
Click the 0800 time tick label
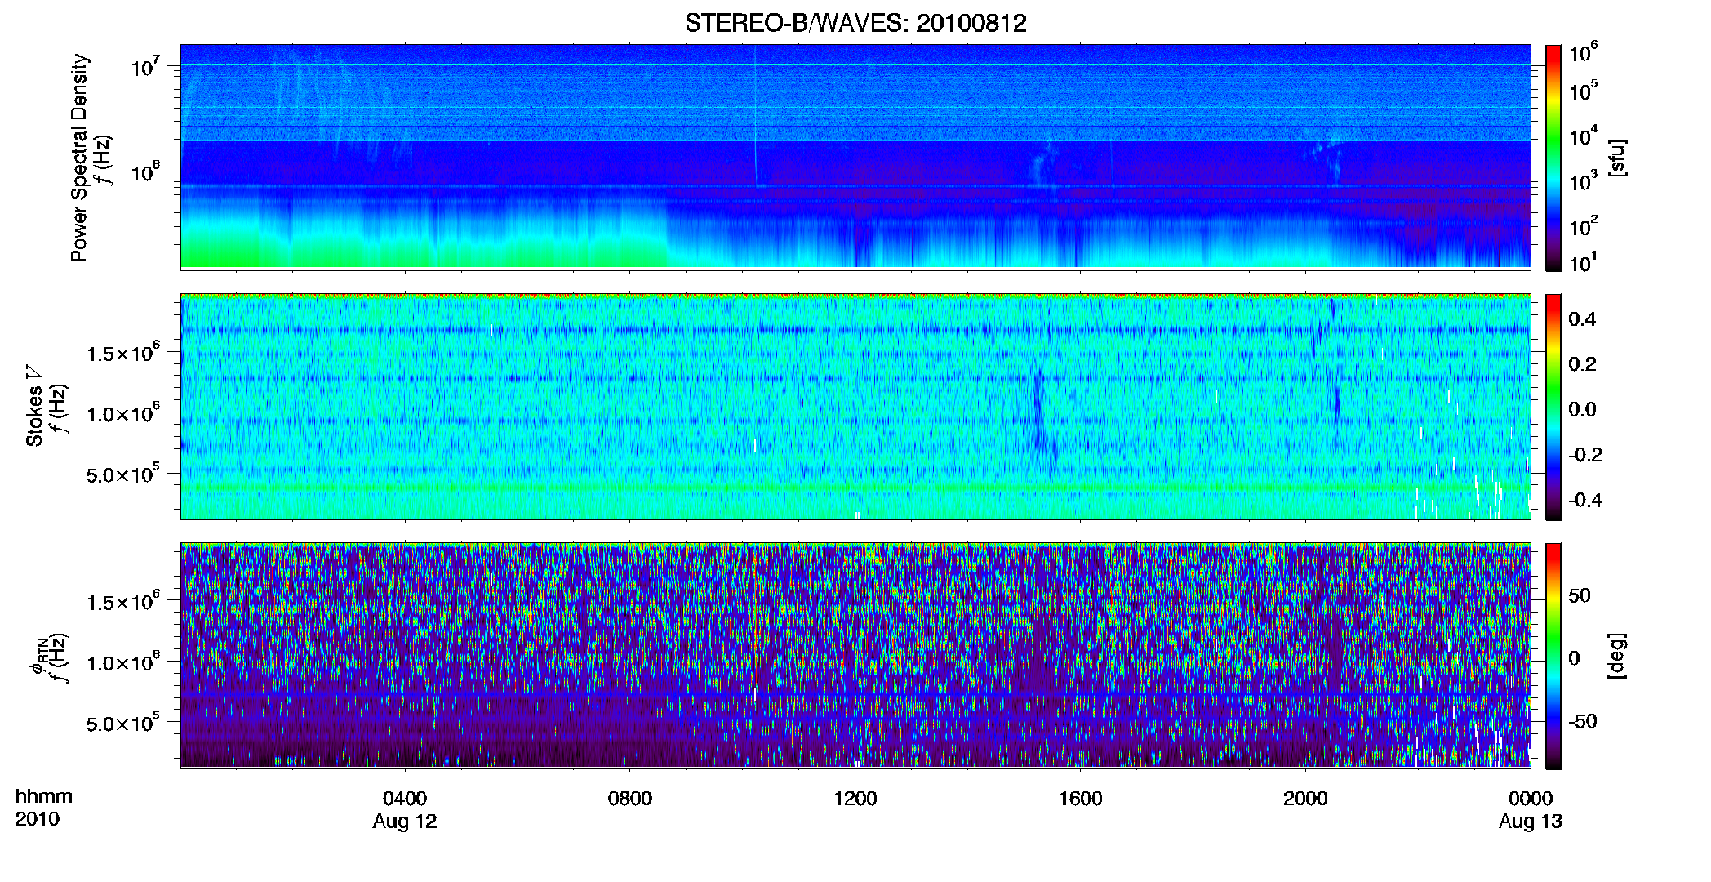pos(629,798)
